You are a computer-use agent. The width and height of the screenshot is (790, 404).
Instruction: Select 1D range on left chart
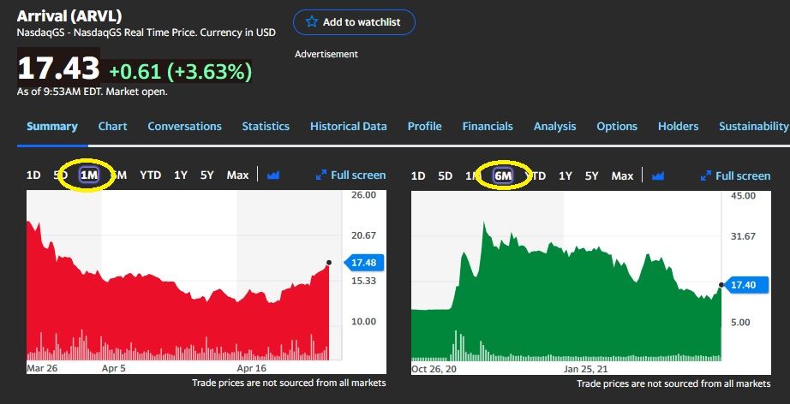(33, 175)
